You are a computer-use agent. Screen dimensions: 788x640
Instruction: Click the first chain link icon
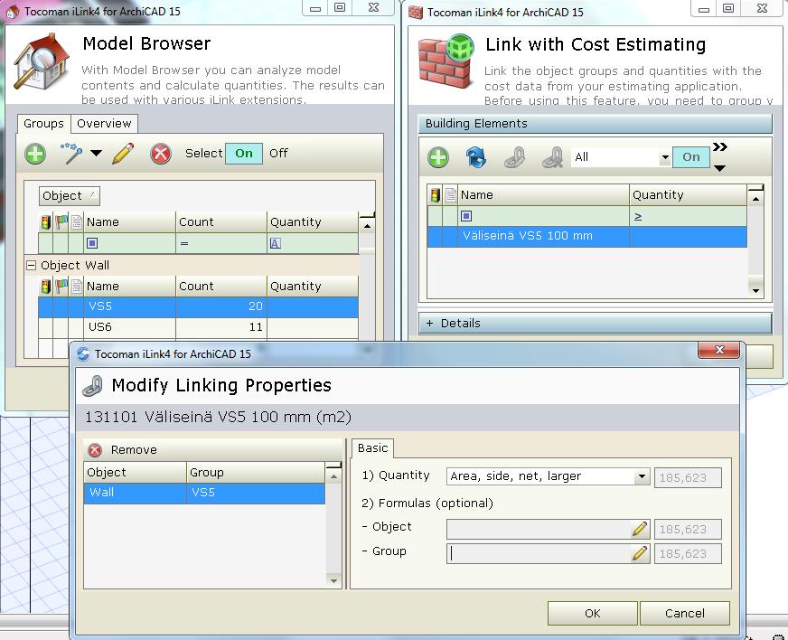click(x=514, y=157)
